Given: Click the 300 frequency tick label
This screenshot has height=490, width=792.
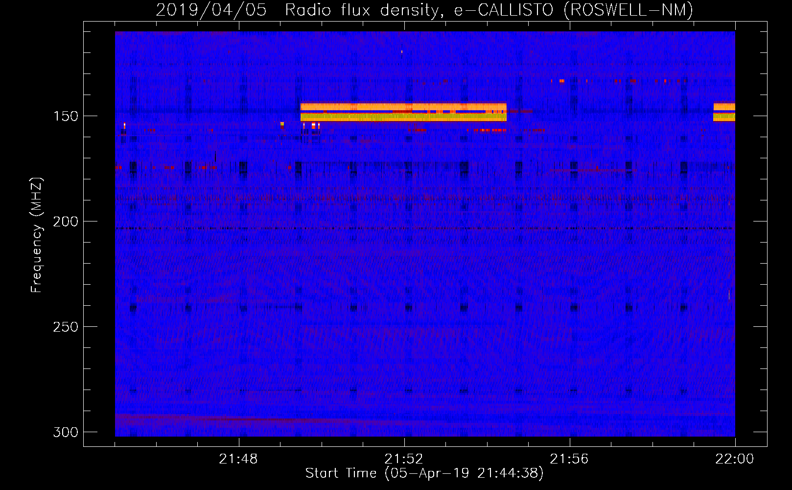Looking at the screenshot, I should (x=65, y=432).
